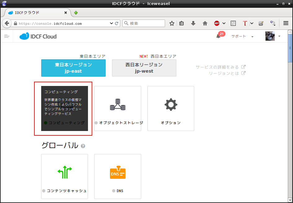Viewport: 293px width, 203px height.
Task: Click the オブジェクトストレージ label text
Action: point(121,123)
